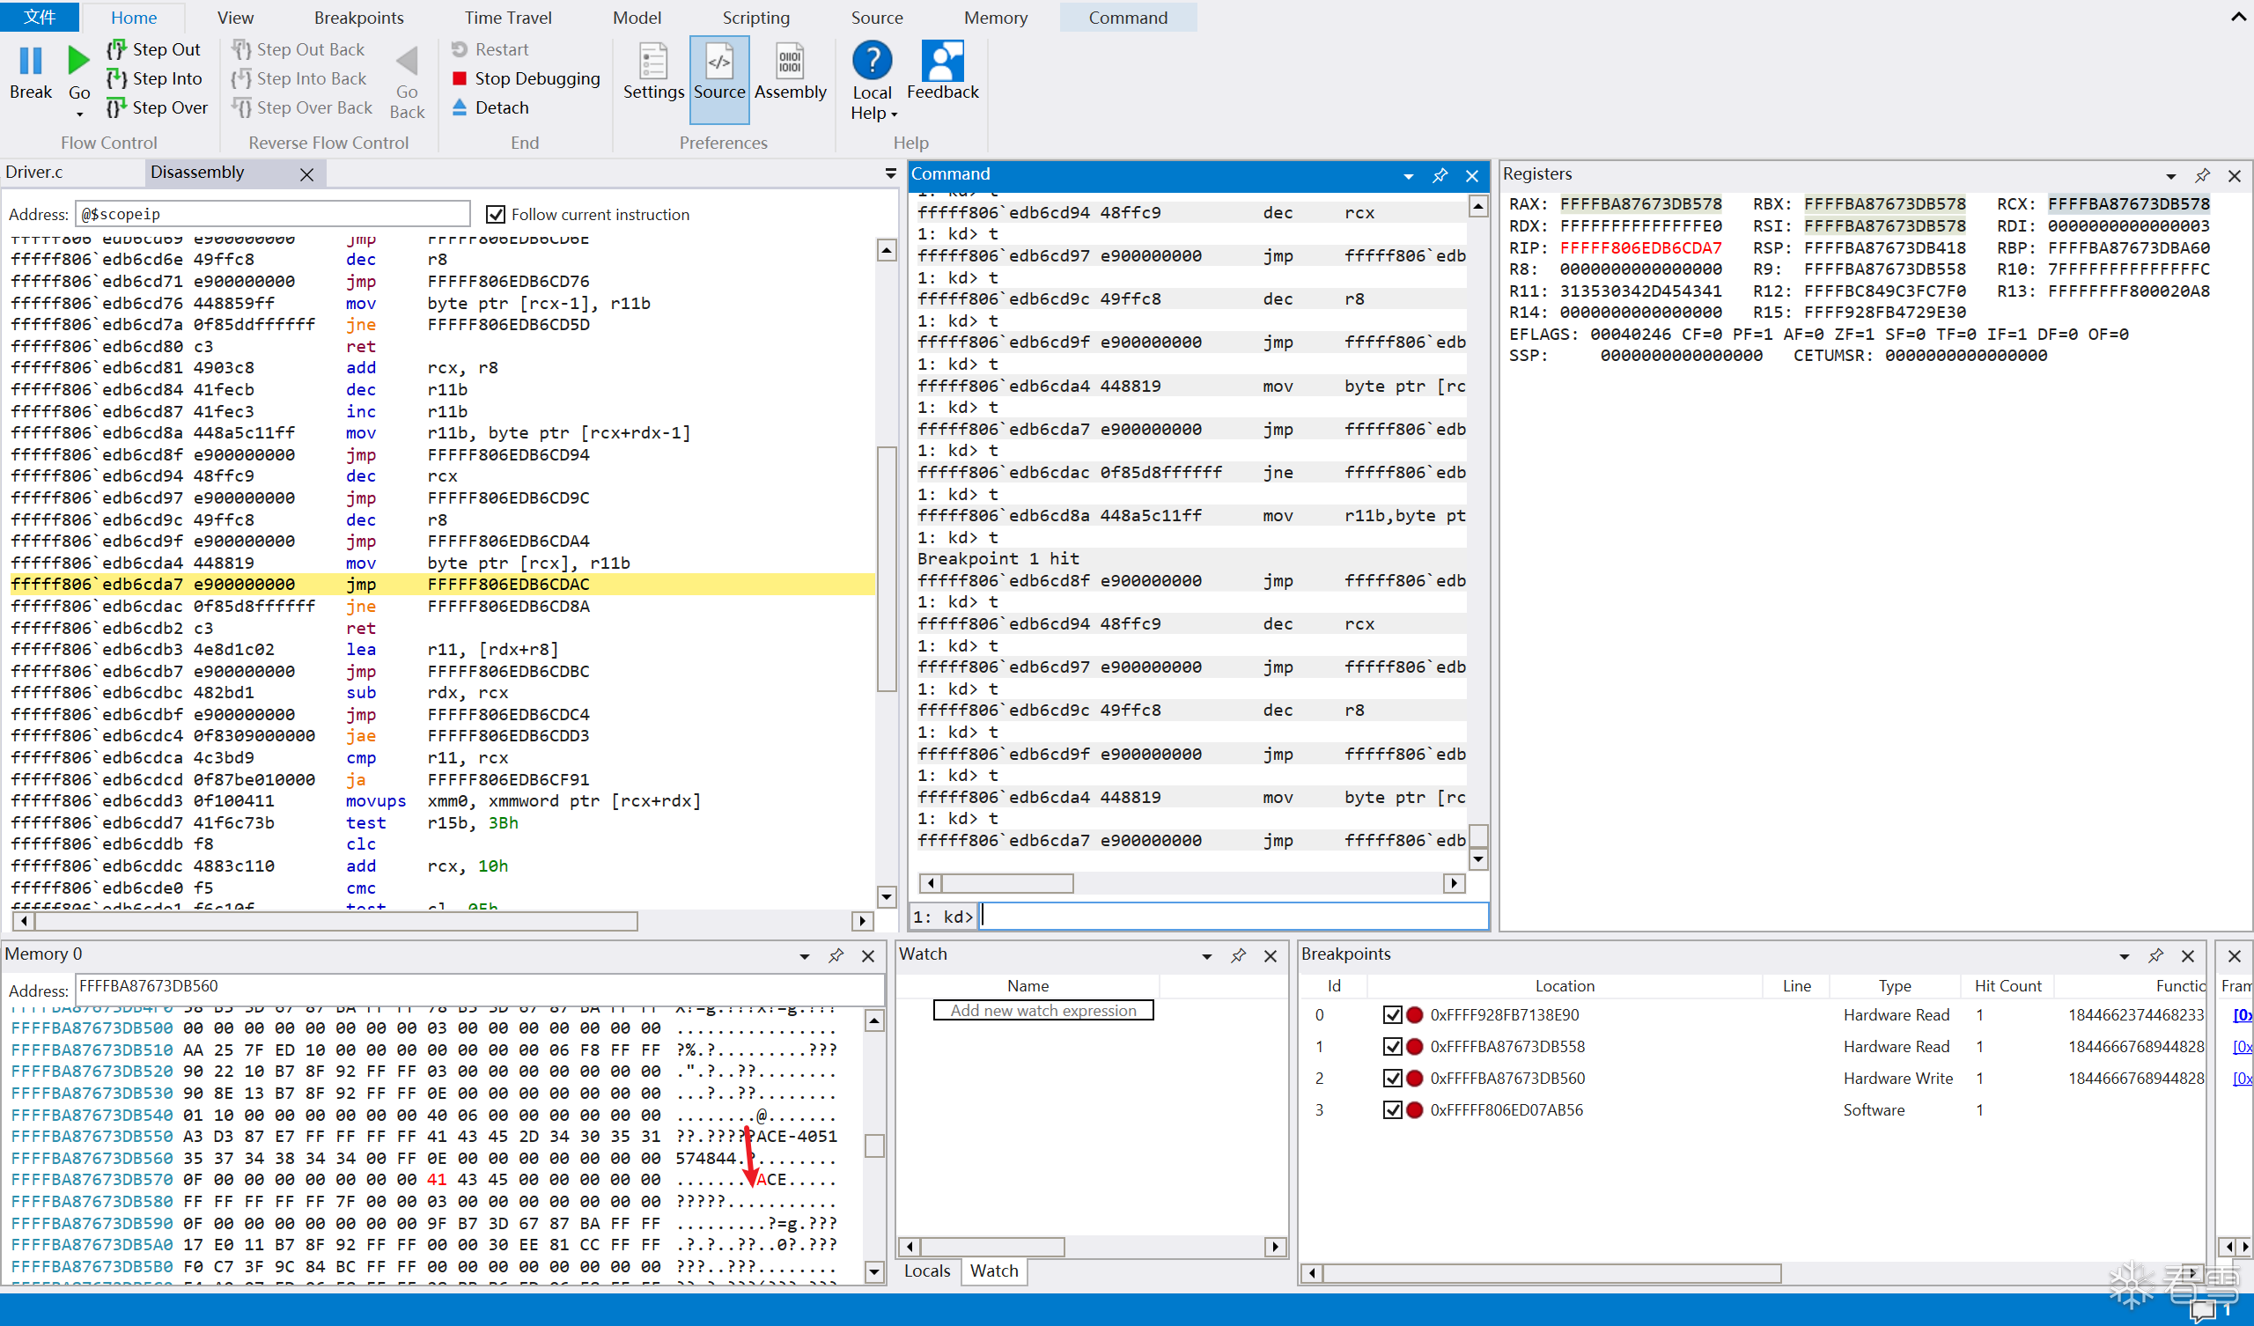The image size is (2254, 1326).
Task: Open the Local Help dropdown
Action: (894, 114)
